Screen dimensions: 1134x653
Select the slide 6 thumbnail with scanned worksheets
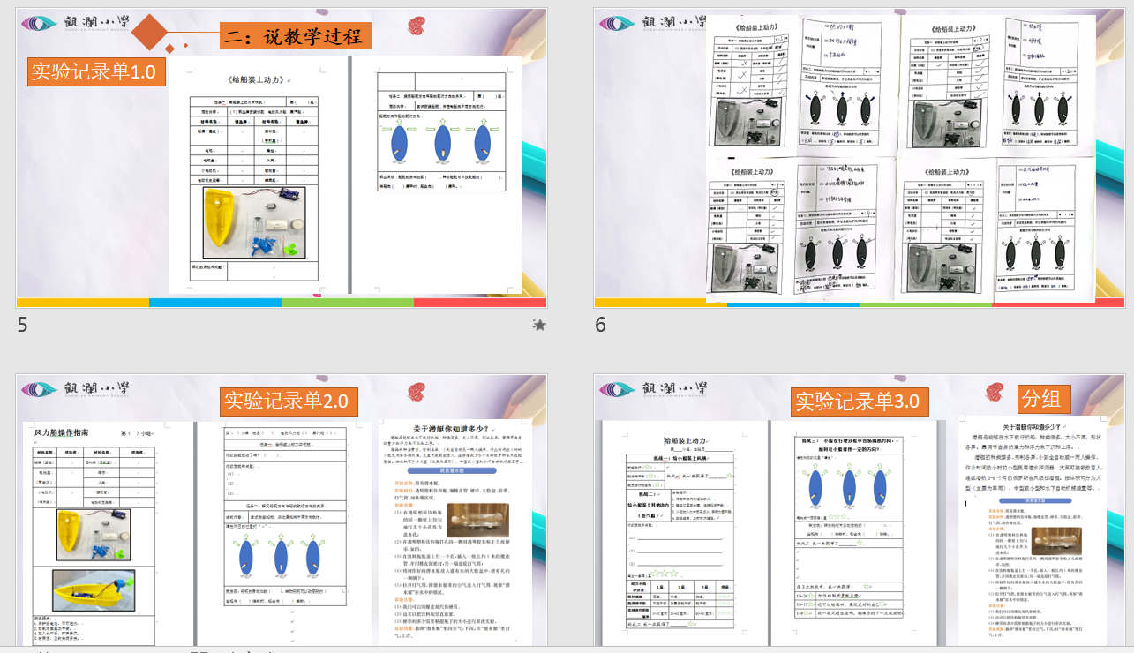point(859,159)
